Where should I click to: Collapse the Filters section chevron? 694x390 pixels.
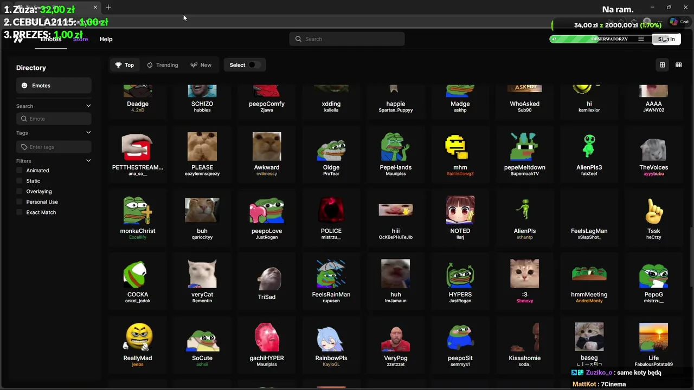tap(88, 161)
